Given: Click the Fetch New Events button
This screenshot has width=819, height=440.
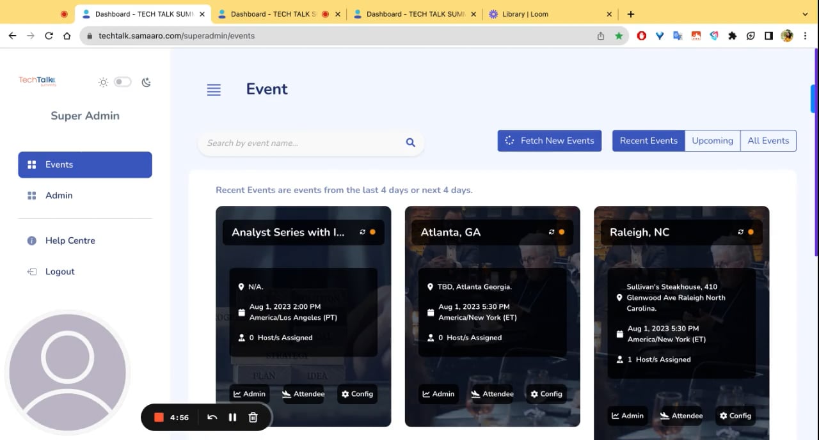Looking at the screenshot, I should [550, 141].
